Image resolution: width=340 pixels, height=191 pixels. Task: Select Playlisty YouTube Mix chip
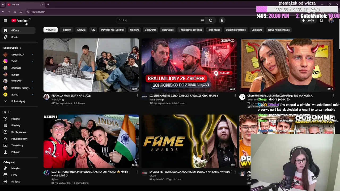click(112, 30)
